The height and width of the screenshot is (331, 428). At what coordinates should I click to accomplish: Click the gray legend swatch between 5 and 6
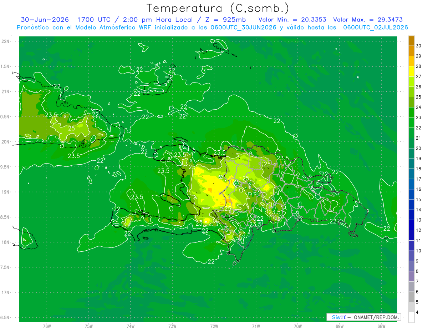click(x=411, y=297)
